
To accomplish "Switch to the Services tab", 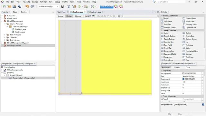I will pos(24,12).
